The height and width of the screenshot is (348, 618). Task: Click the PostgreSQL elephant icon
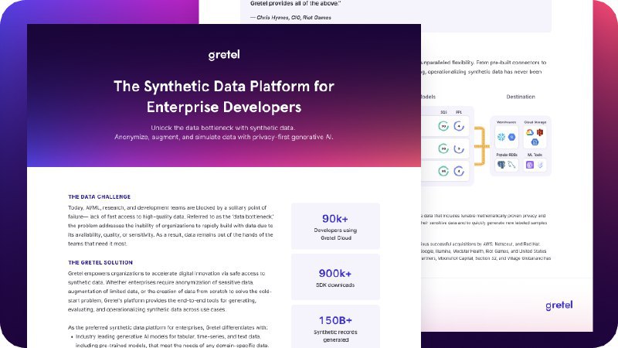click(x=501, y=165)
